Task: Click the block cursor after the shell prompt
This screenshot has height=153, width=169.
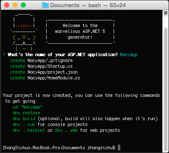Action: (x=119, y=148)
